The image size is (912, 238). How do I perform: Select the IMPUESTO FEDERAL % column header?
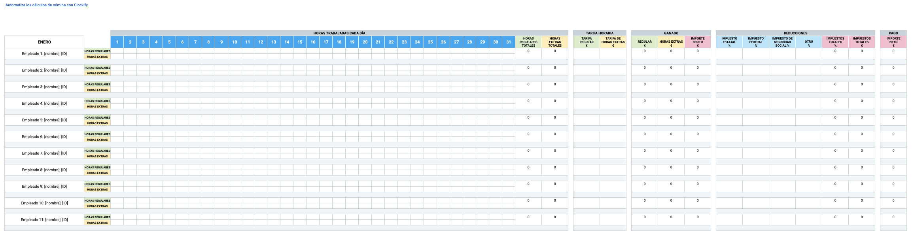(x=756, y=42)
